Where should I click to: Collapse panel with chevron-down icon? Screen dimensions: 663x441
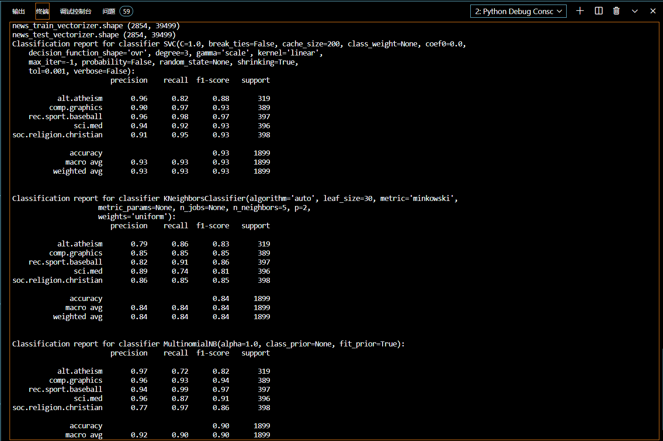coord(635,11)
